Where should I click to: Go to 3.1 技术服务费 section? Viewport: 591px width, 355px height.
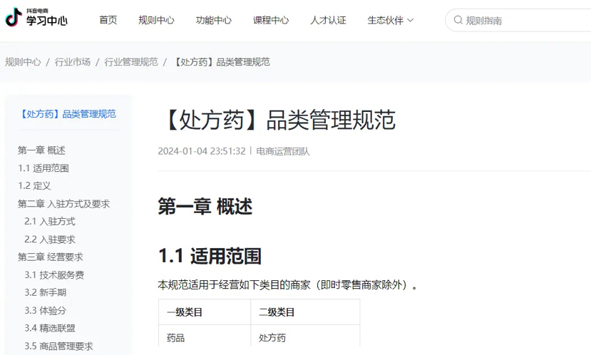pos(54,275)
